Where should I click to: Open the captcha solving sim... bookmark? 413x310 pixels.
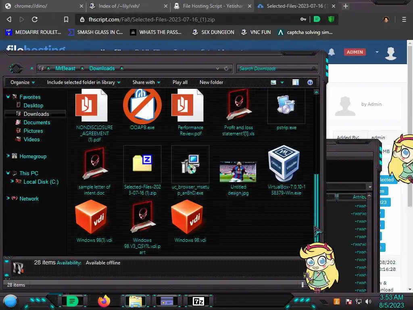point(306,32)
